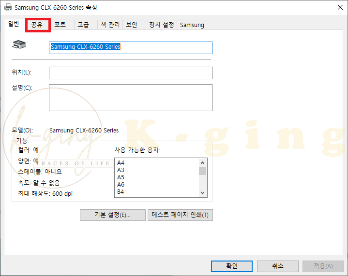
Task: Click the printer icon in the title bar
Action: click(x=8, y=8)
